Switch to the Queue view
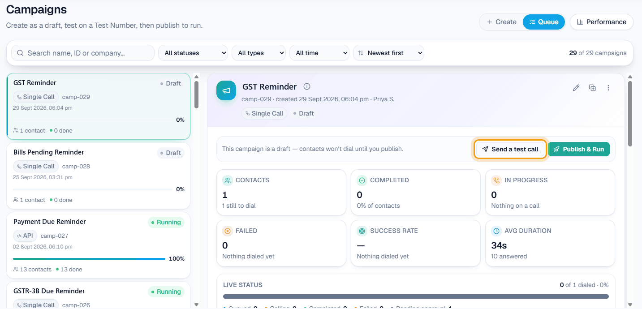This screenshot has height=309, width=642. (x=544, y=22)
